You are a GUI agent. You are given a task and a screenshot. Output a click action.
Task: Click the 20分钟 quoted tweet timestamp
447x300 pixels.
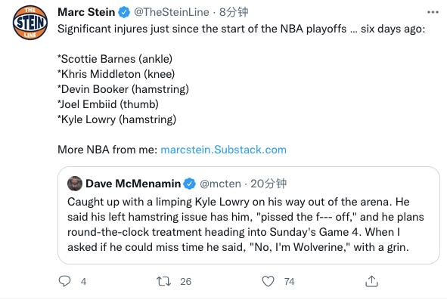point(269,184)
